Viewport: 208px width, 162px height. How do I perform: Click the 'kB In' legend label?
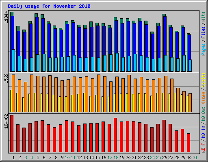point(203,132)
